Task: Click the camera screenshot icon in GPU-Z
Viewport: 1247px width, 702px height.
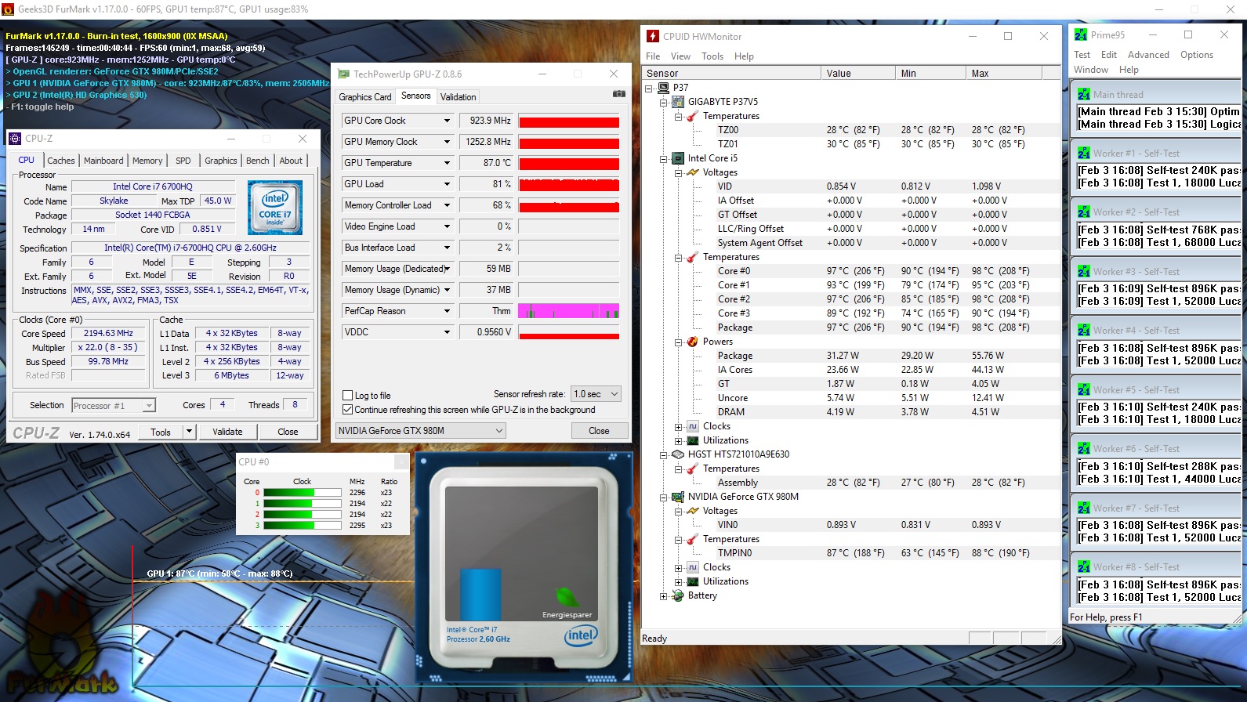Action: click(x=619, y=94)
